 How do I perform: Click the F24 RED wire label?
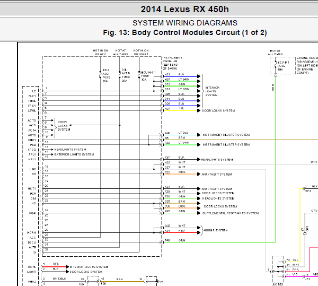(174, 230)
